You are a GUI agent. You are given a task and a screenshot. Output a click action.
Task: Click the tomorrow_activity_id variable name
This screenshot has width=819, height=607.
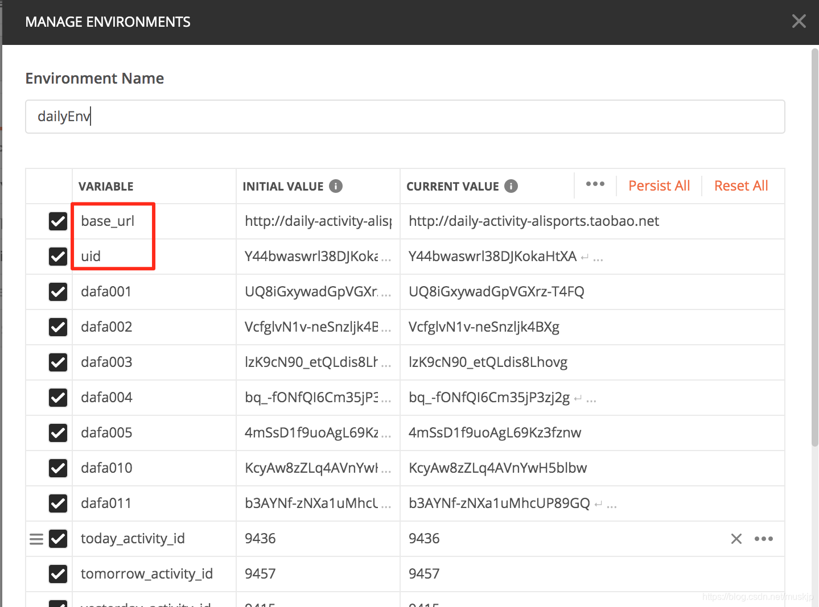147,574
